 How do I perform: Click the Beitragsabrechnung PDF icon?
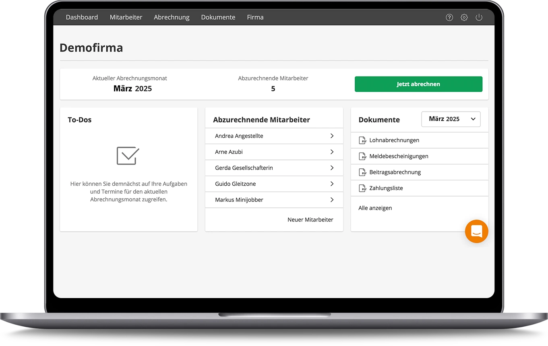(x=362, y=172)
